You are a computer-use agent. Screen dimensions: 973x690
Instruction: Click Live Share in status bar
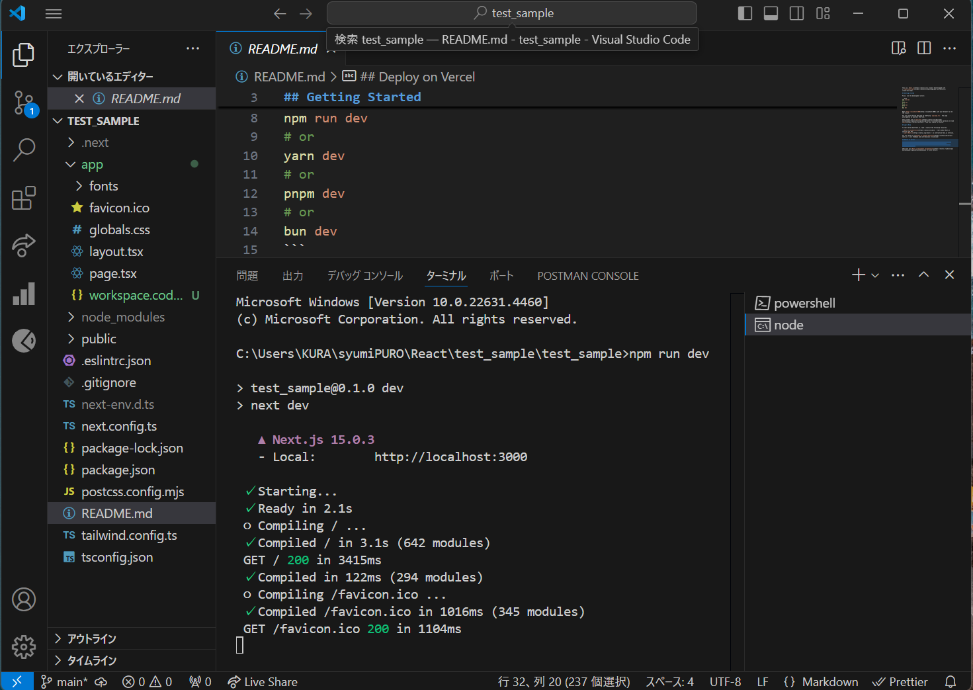263,681
